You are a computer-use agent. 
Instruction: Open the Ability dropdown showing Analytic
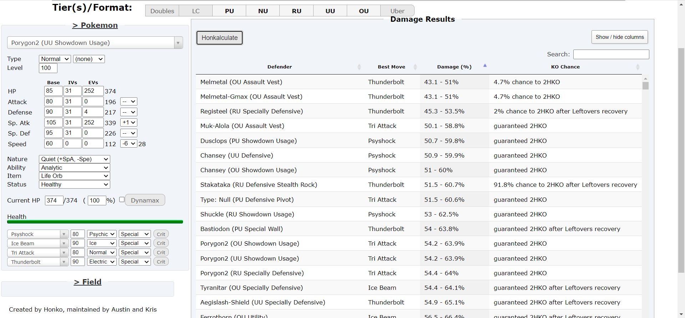[x=74, y=168]
